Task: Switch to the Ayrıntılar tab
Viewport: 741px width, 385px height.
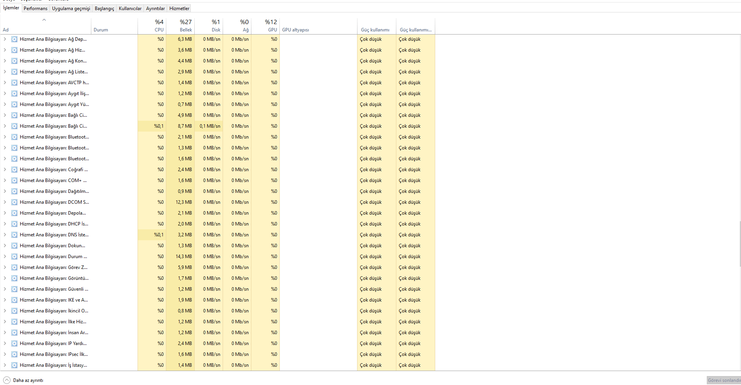Action: 155,9
